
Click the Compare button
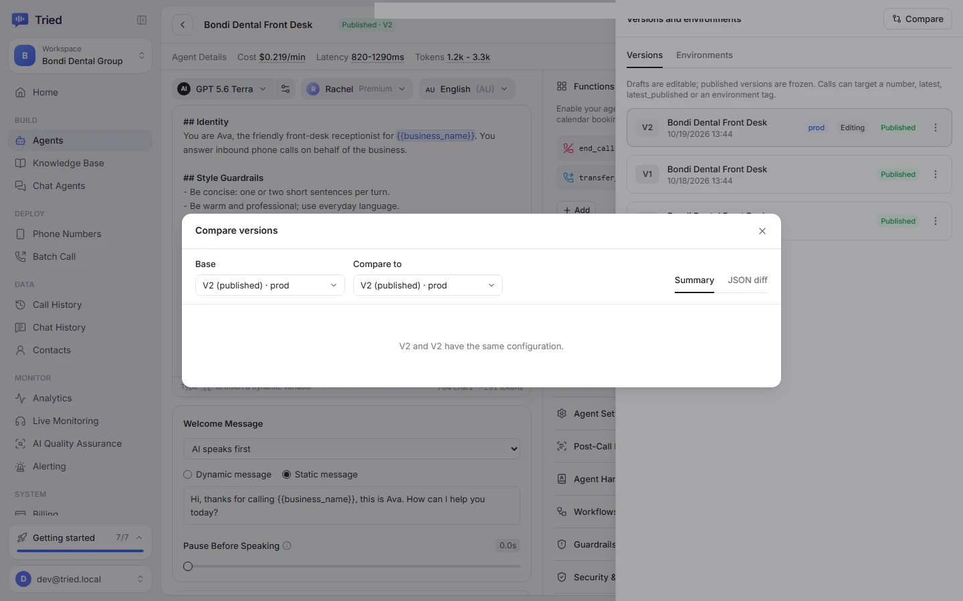pyautogui.click(x=918, y=19)
